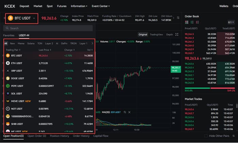238x143 pixels.
Task: Open order book 0.1 precision dropdown
Action: click(231, 22)
